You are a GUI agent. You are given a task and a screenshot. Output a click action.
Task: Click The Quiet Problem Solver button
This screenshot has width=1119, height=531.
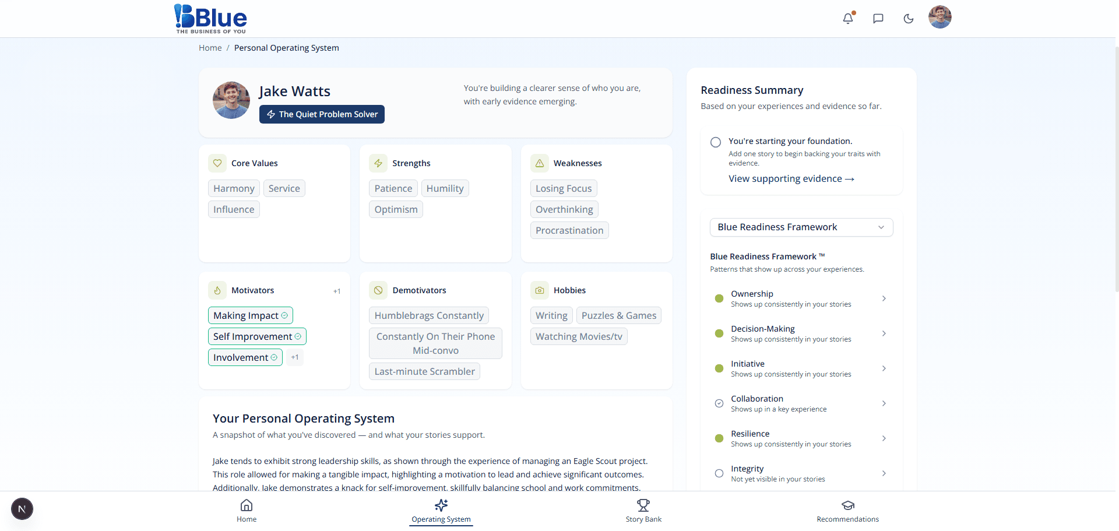[x=322, y=114]
